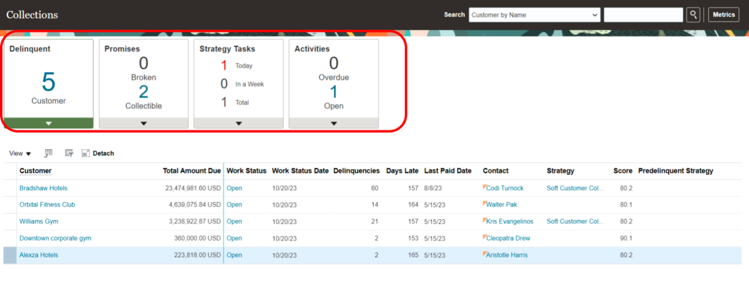
Task: Open Williams Gym customer link
Action: pos(39,221)
